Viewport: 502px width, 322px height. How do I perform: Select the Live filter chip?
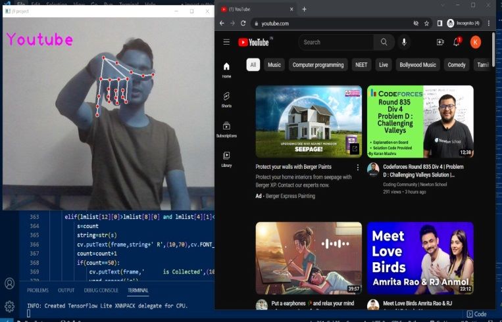pyautogui.click(x=383, y=65)
